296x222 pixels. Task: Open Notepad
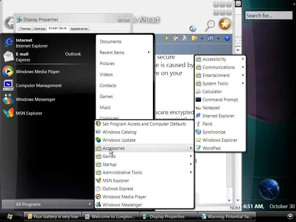(220, 108)
